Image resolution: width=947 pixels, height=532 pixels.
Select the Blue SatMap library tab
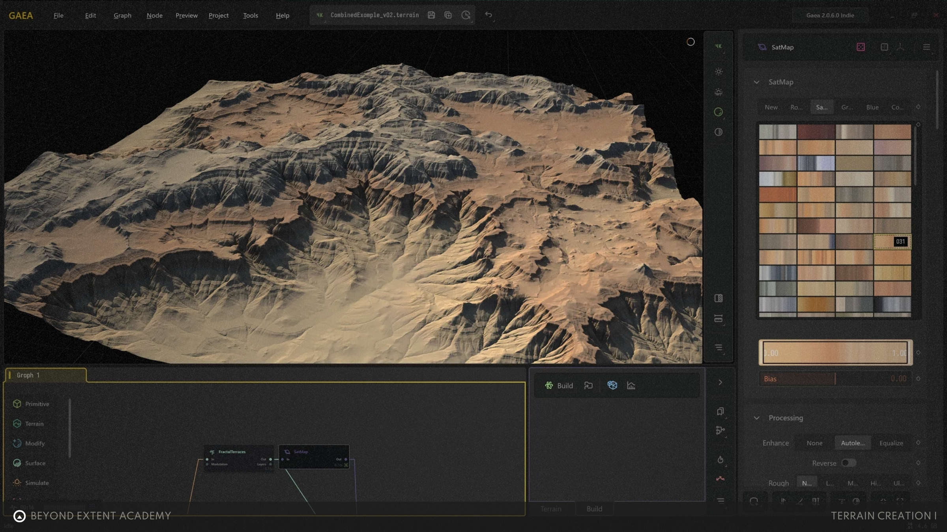pyautogui.click(x=872, y=107)
